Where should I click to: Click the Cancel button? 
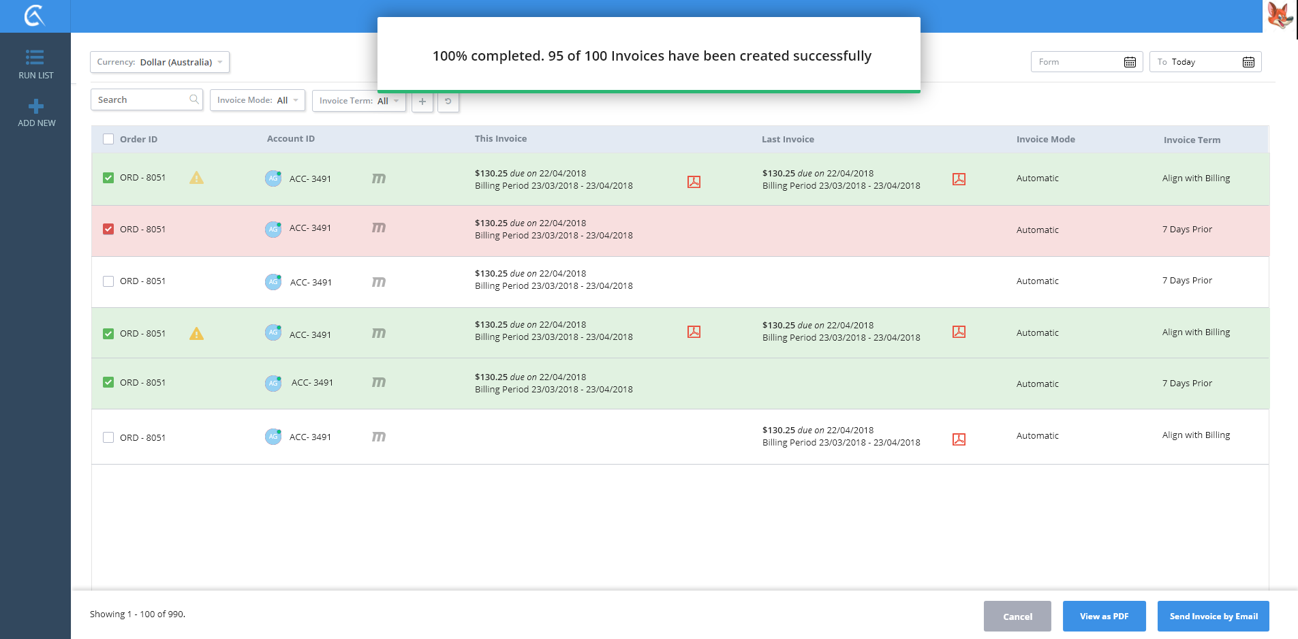tap(1017, 617)
